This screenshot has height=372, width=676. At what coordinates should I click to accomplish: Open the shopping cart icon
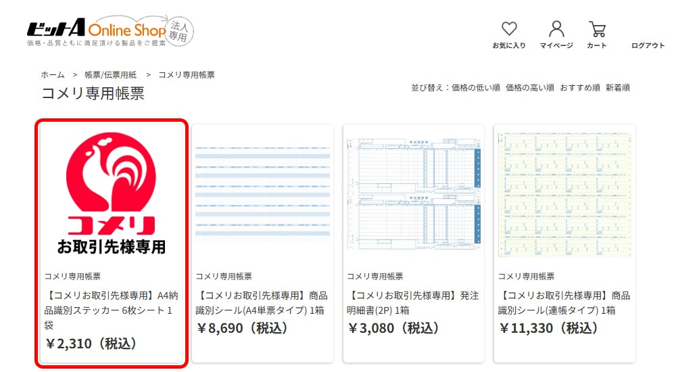click(x=597, y=29)
